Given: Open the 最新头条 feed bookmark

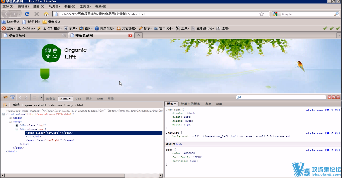Looking at the screenshot, I should click(x=52, y=22).
